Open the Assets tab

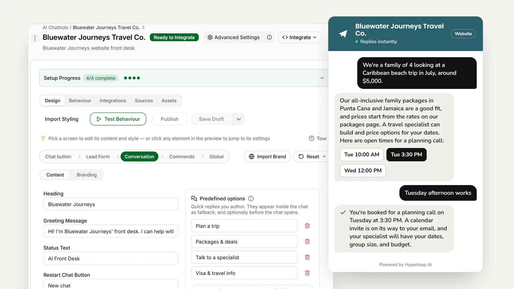pyautogui.click(x=169, y=101)
